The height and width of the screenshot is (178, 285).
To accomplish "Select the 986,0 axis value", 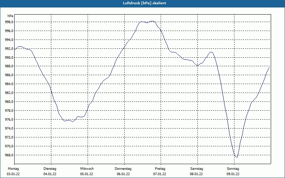I will [9, 75].
